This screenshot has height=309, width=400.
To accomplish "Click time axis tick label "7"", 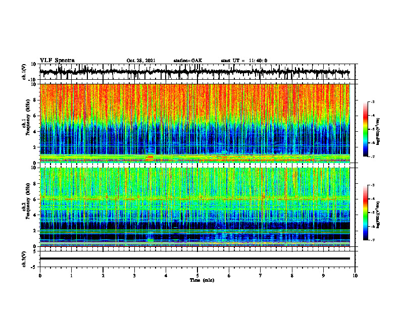I will coord(261,276).
